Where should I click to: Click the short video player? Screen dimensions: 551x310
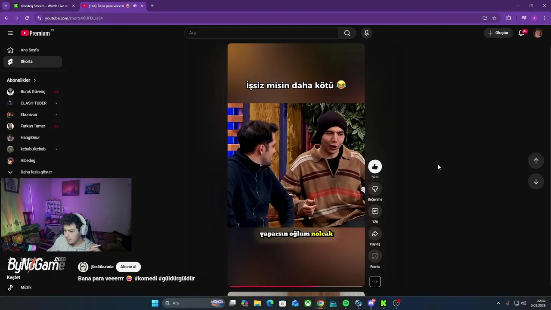296,165
